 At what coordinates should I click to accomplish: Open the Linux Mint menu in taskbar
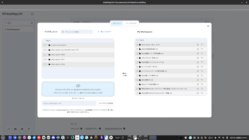tap(3, 137)
